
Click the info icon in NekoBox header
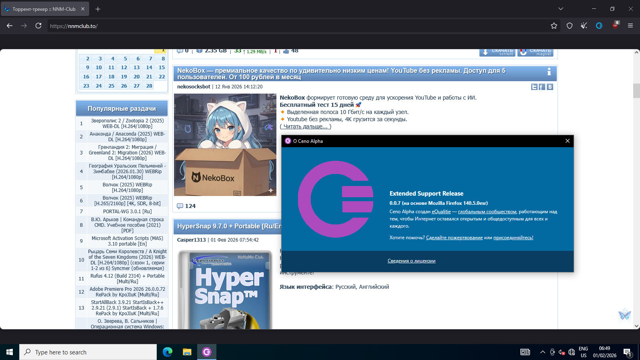tap(549, 72)
